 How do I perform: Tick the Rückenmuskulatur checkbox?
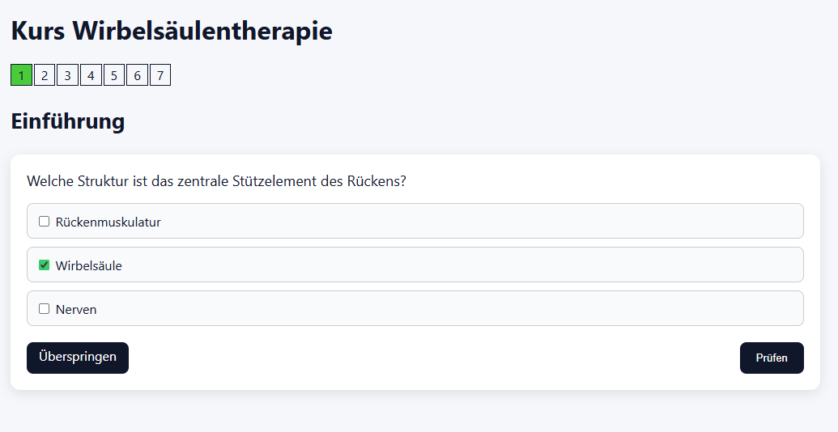[45, 221]
